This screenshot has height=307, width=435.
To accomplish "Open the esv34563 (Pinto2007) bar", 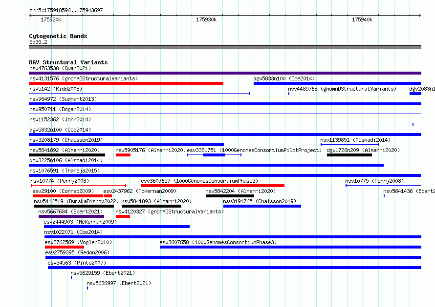I will coord(235,268).
